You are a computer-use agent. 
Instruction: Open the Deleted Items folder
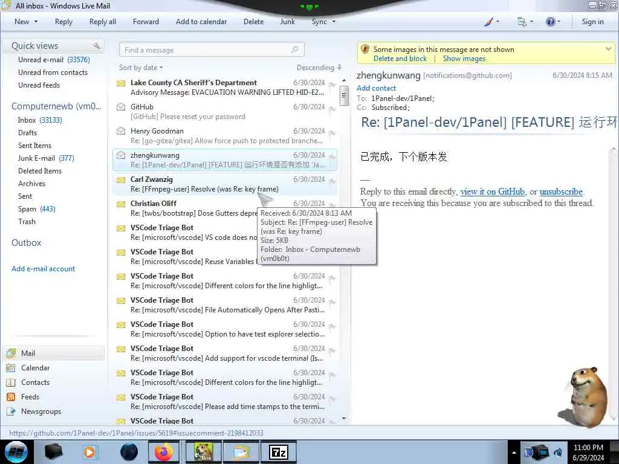point(40,171)
